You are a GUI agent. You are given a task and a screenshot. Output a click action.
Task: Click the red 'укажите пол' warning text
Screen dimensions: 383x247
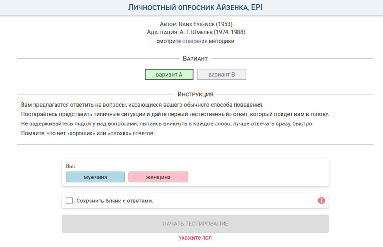pyautogui.click(x=195, y=238)
